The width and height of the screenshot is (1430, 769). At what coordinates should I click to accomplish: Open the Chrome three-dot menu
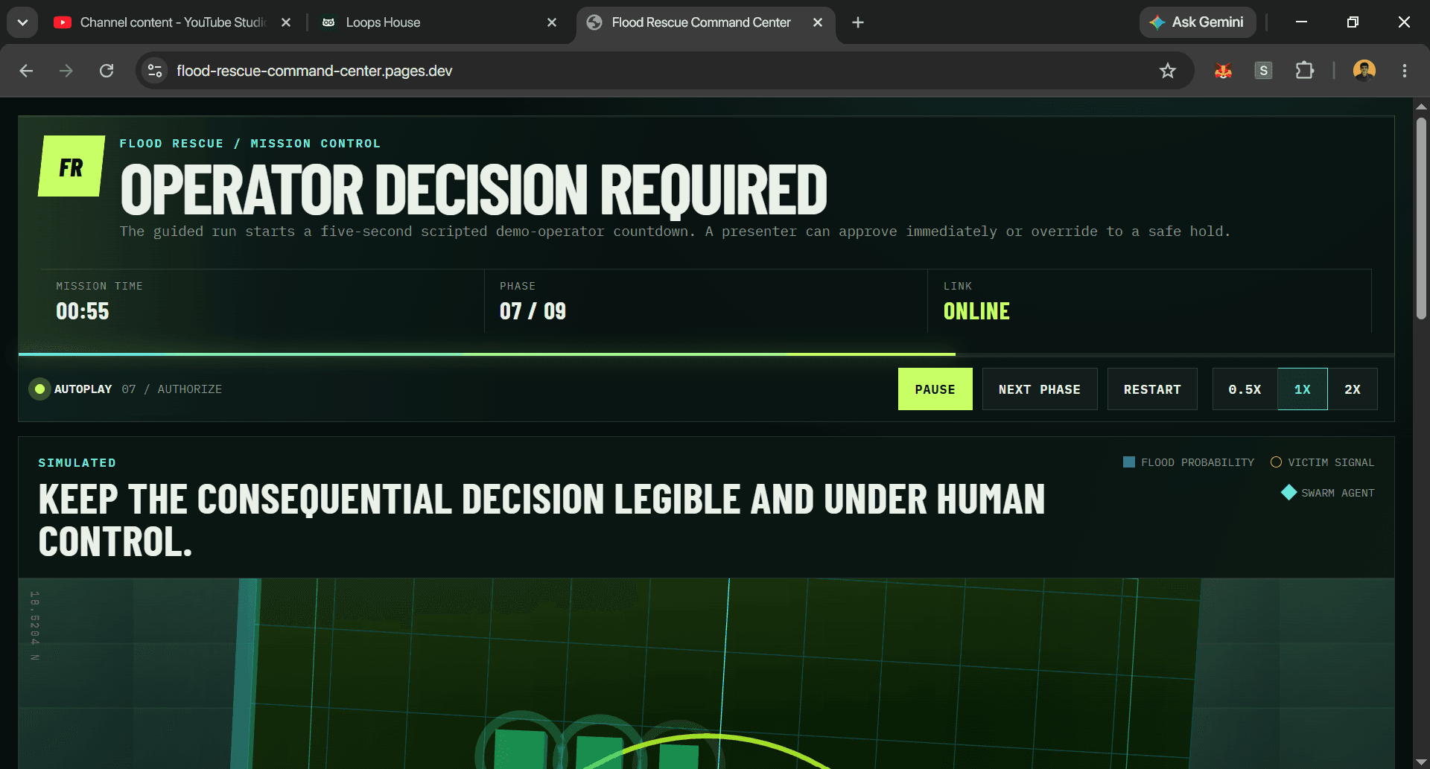(x=1405, y=71)
